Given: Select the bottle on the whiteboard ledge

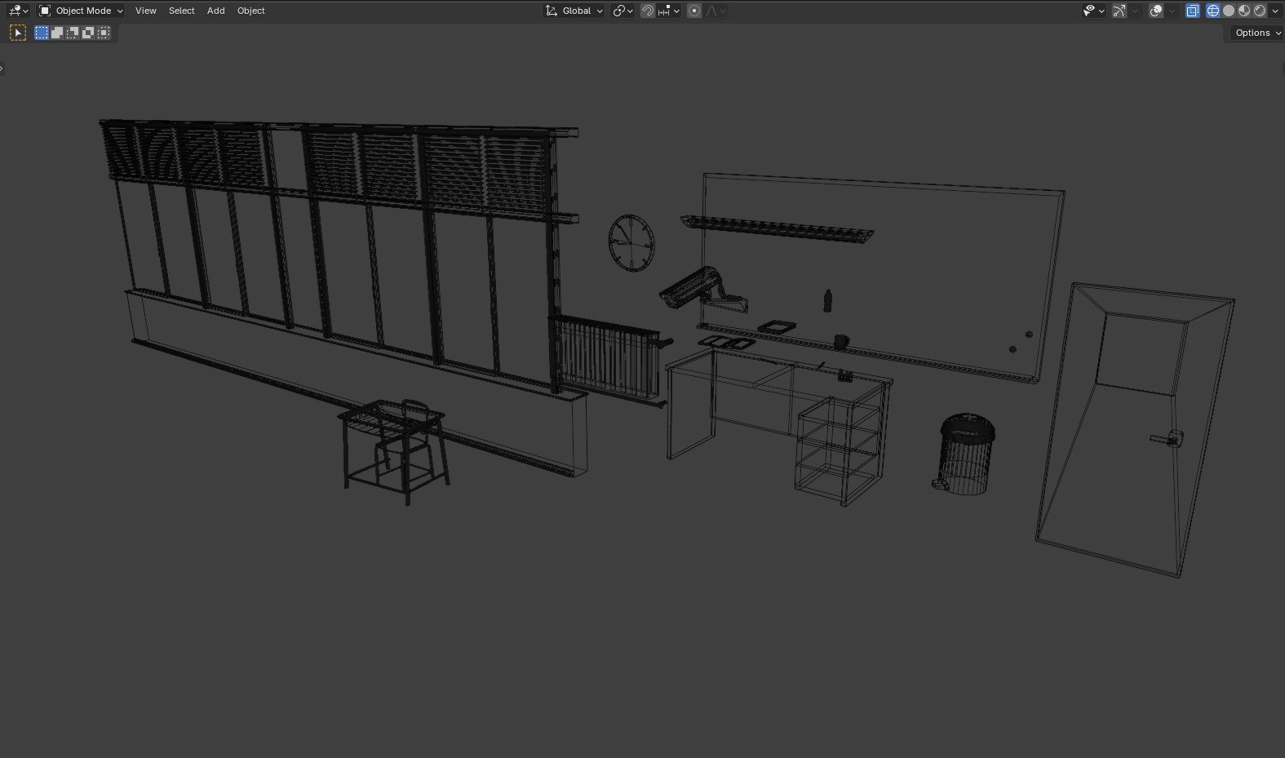Looking at the screenshot, I should 828,300.
